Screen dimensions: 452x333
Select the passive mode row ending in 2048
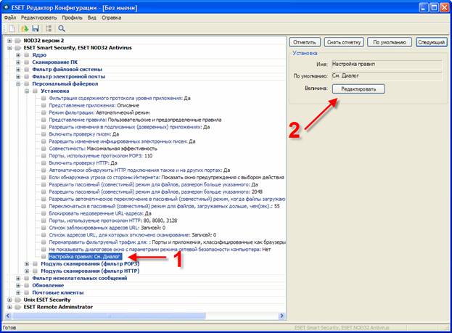[x=156, y=192]
